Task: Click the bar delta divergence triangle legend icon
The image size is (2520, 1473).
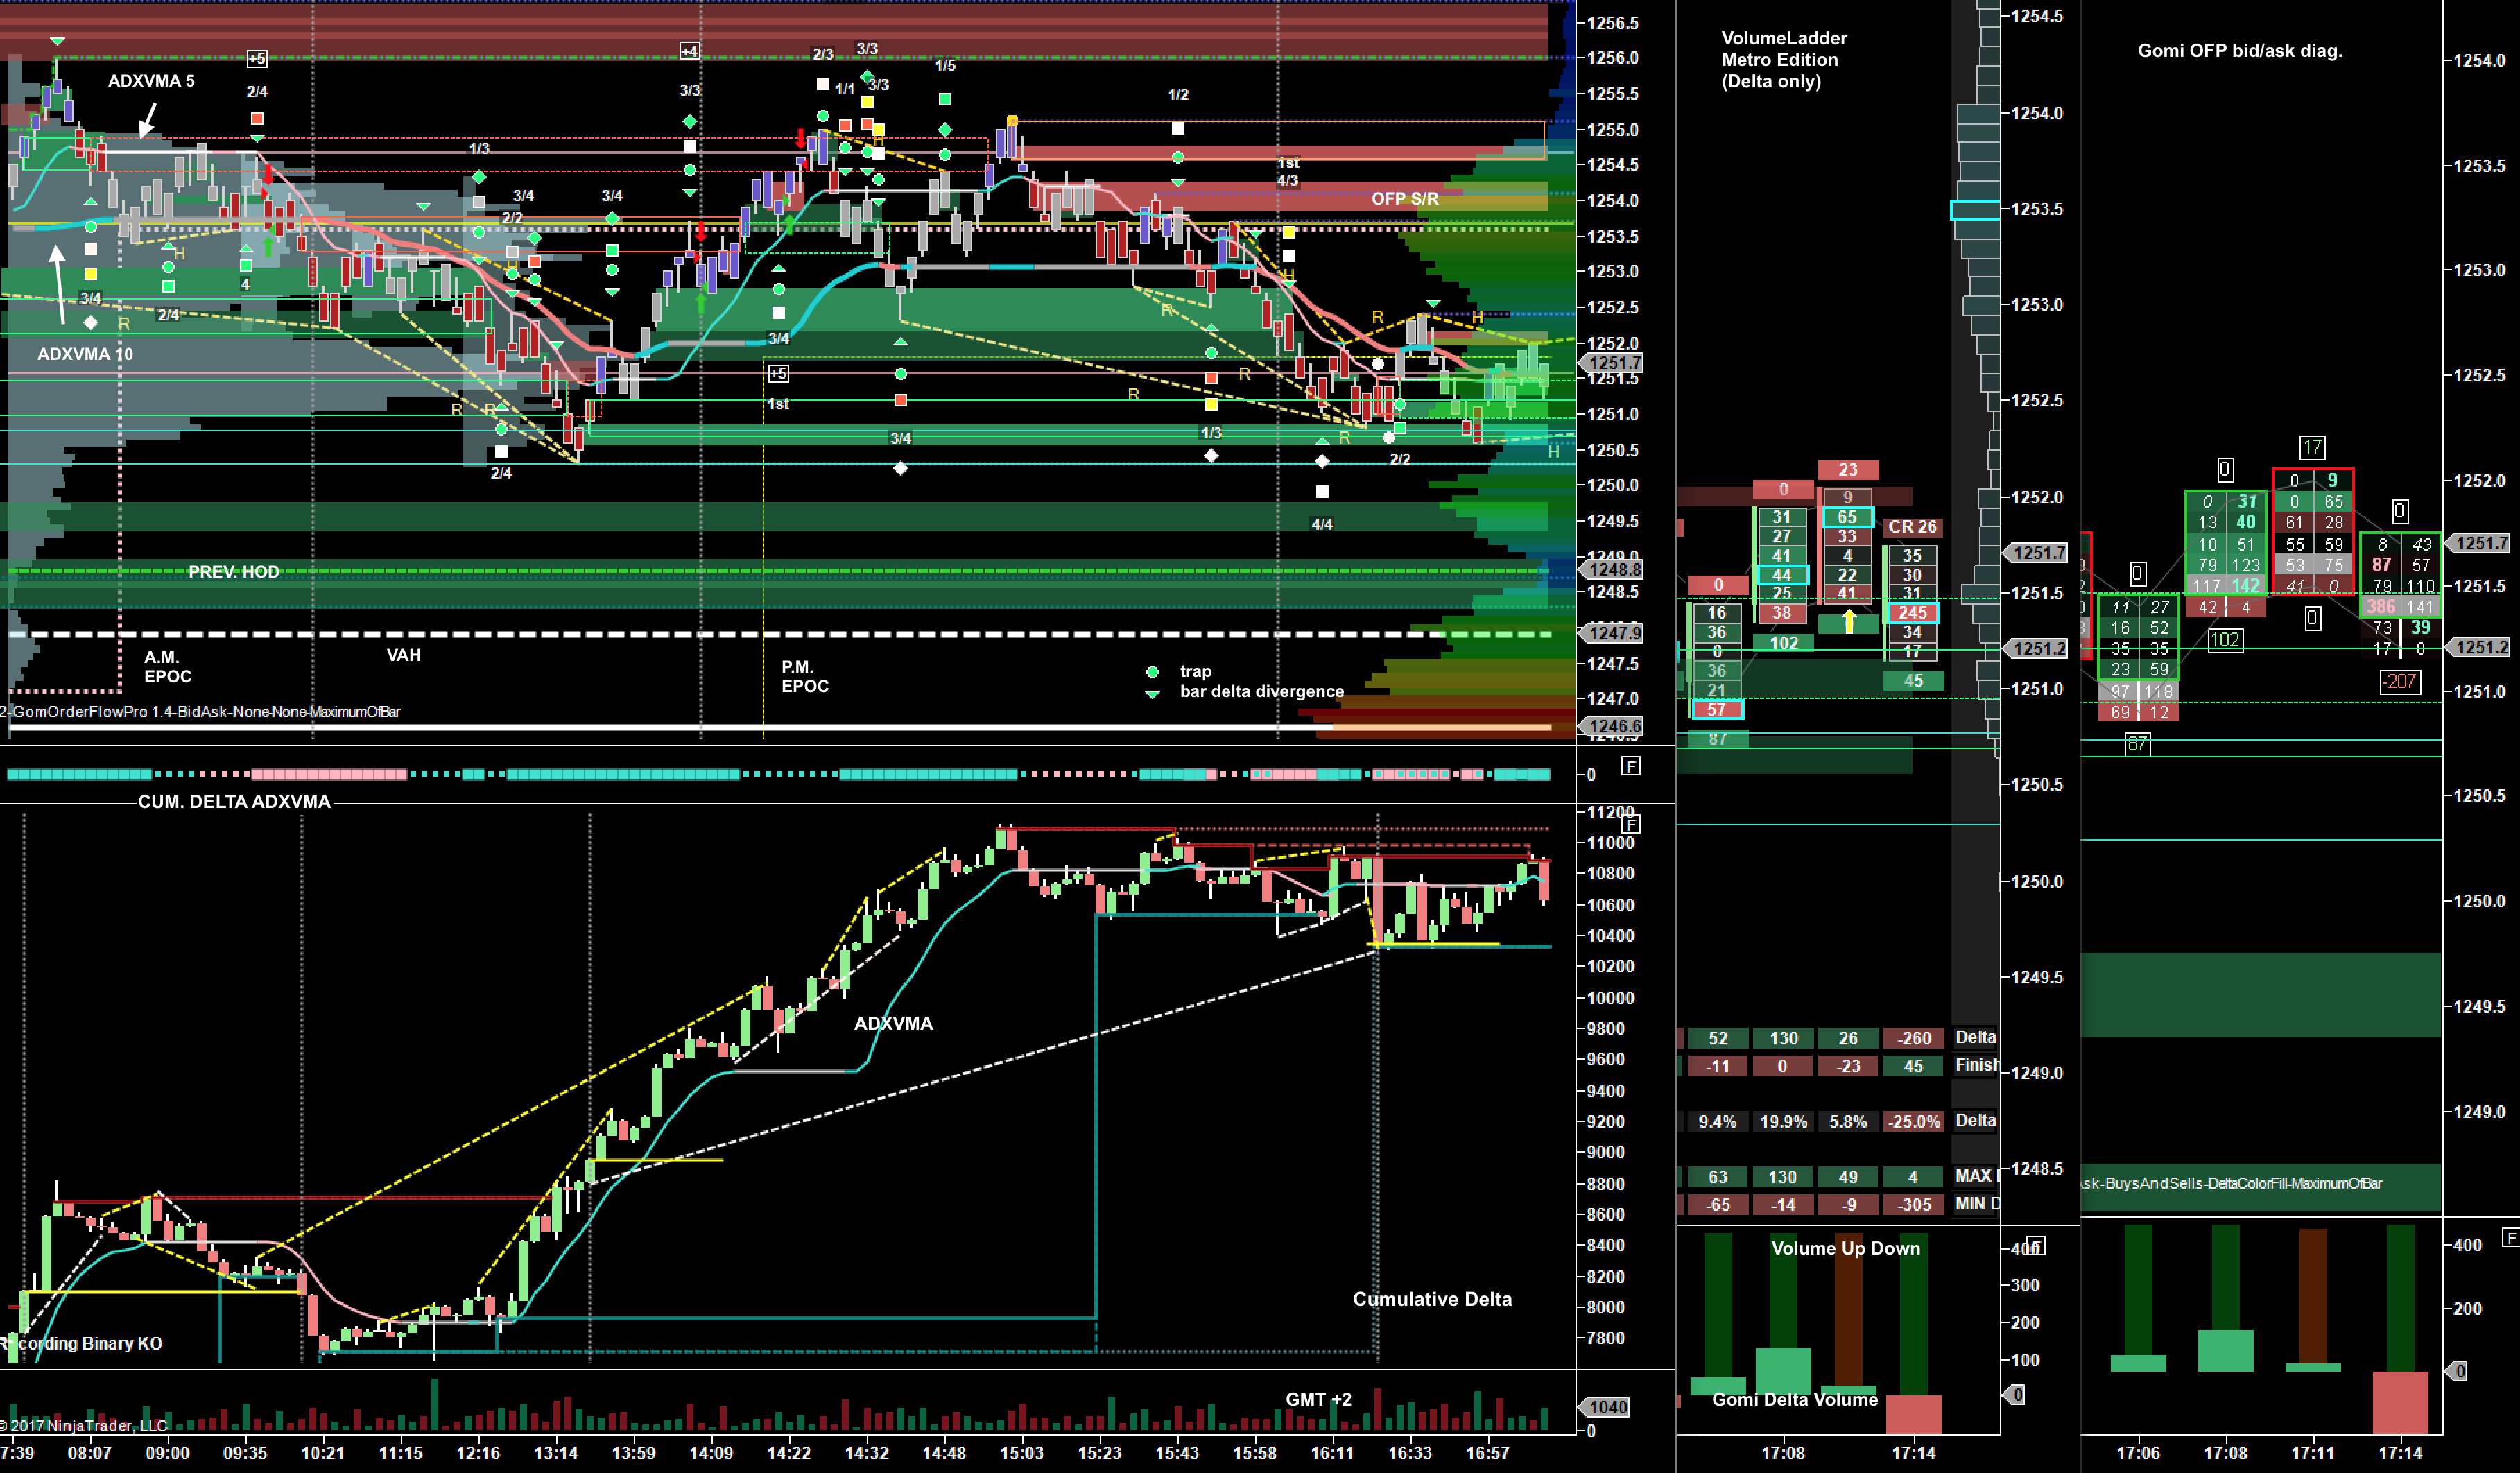Action: point(1152,693)
